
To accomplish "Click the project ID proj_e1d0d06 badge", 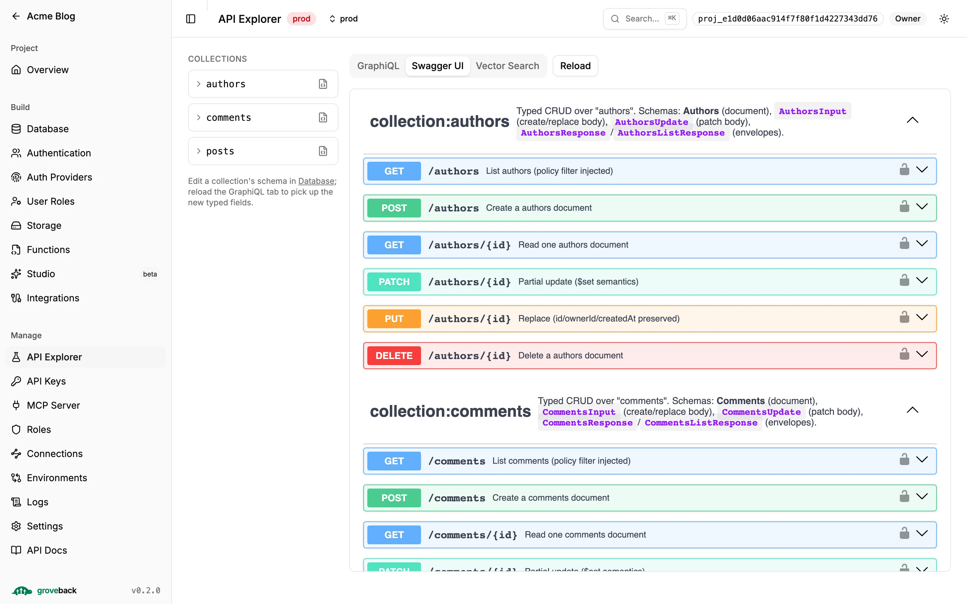I will point(788,19).
